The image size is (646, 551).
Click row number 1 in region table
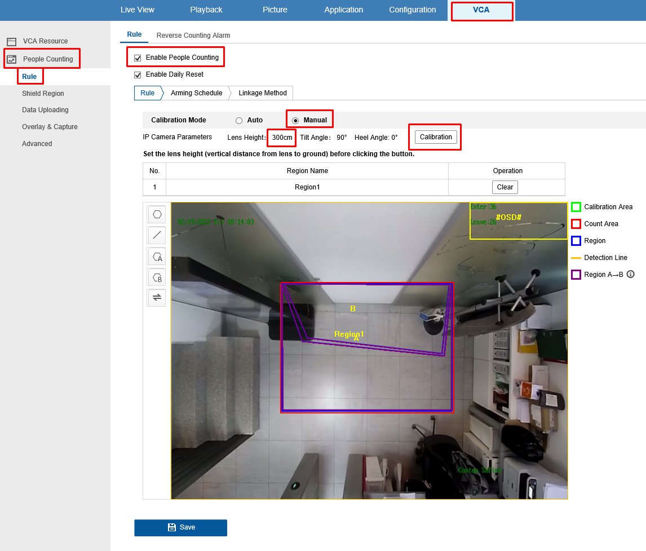click(x=154, y=187)
